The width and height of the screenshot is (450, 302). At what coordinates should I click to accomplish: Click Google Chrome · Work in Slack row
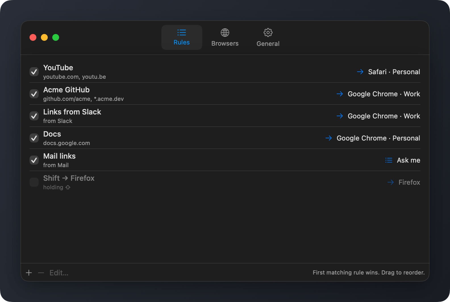pyautogui.click(x=384, y=116)
